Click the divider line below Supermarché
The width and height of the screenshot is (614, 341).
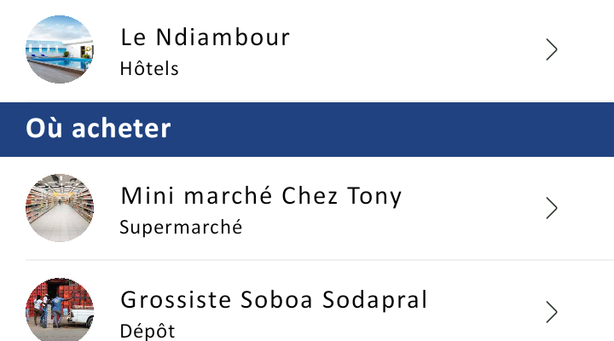[320, 260]
